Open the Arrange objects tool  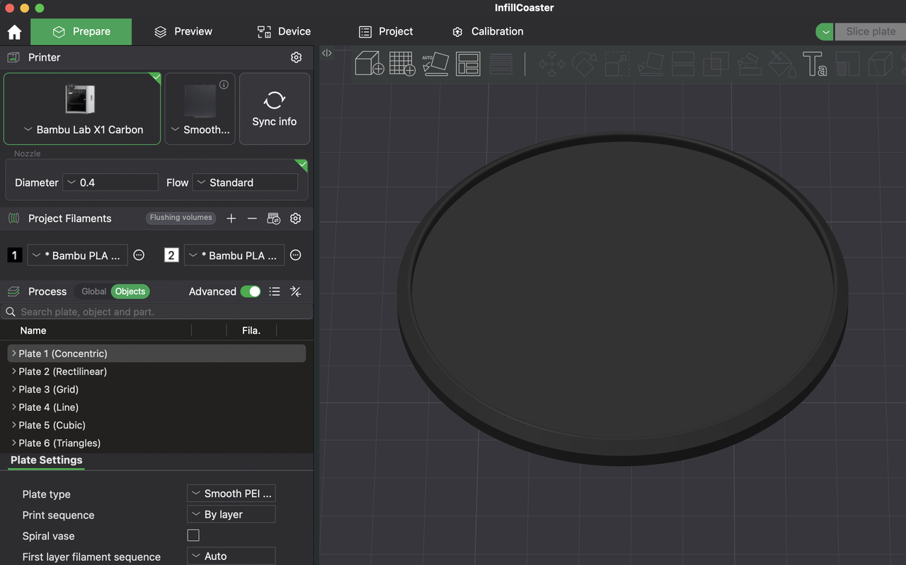[x=468, y=64]
